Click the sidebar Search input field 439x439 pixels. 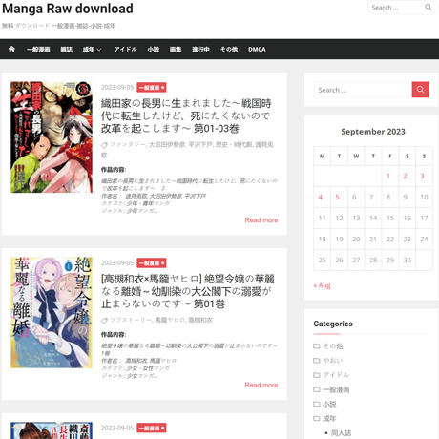363,90
